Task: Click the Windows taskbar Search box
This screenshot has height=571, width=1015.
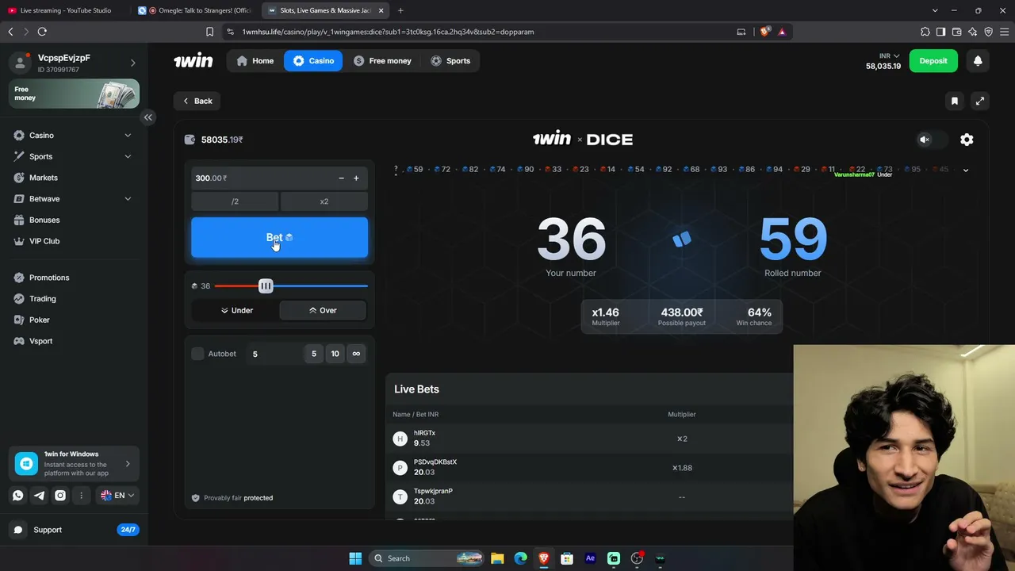Action: 427,558
